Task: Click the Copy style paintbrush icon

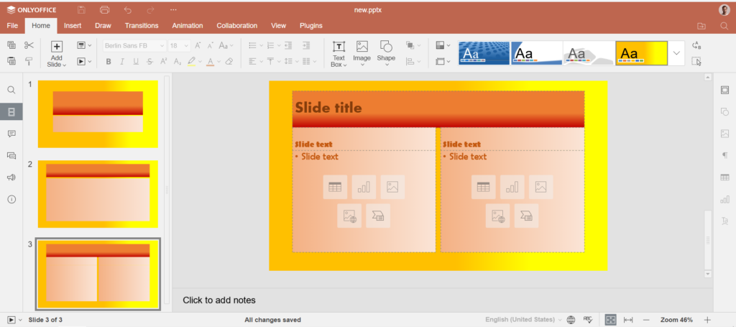Action: coord(29,61)
